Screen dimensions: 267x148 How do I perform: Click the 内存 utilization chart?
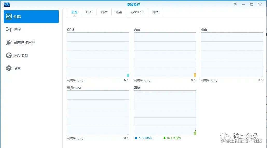[x=165, y=55]
